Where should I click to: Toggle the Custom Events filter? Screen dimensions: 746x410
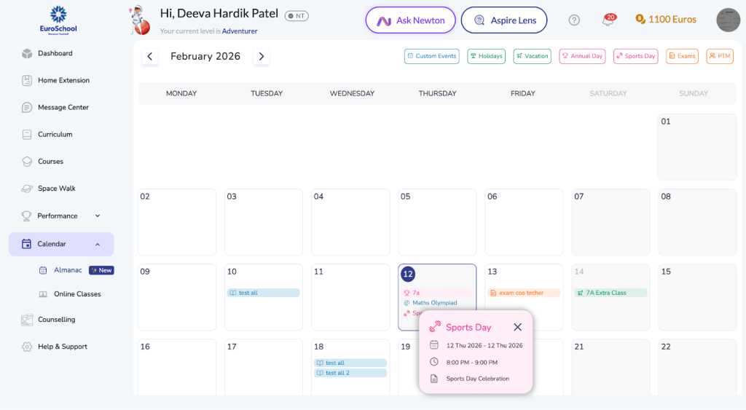point(431,56)
